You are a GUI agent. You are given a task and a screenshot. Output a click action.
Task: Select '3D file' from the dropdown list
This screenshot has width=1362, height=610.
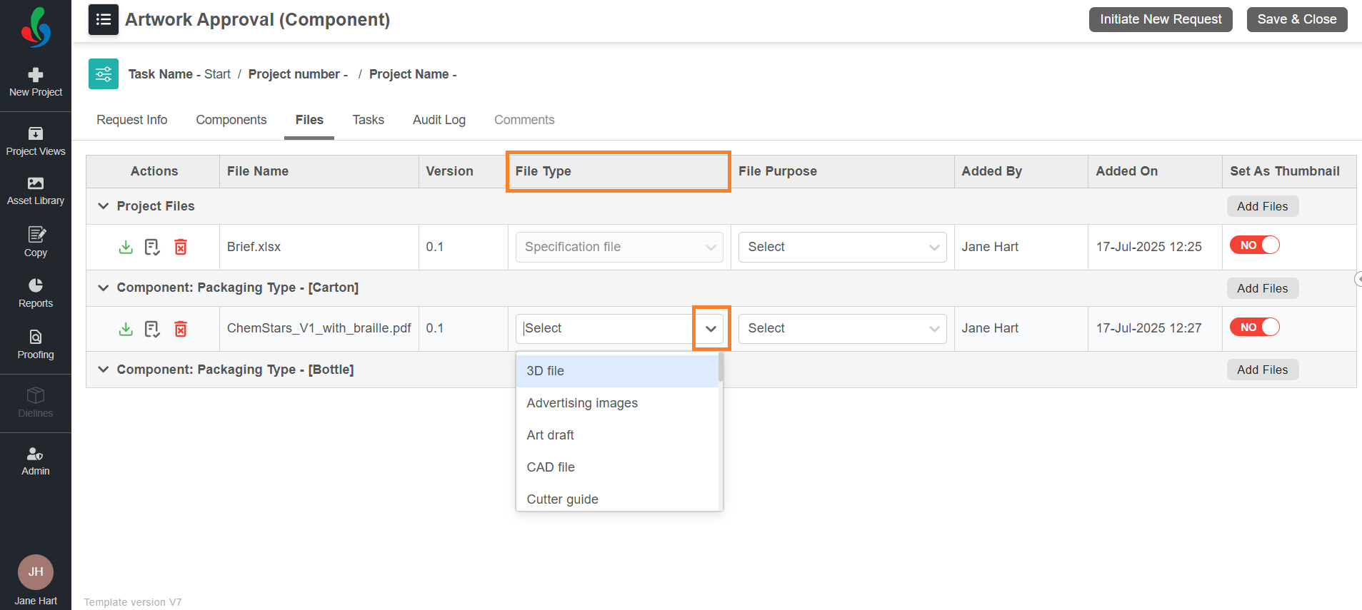click(x=618, y=371)
